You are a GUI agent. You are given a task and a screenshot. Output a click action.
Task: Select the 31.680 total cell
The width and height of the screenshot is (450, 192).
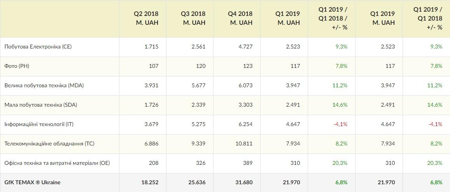pos(244,182)
